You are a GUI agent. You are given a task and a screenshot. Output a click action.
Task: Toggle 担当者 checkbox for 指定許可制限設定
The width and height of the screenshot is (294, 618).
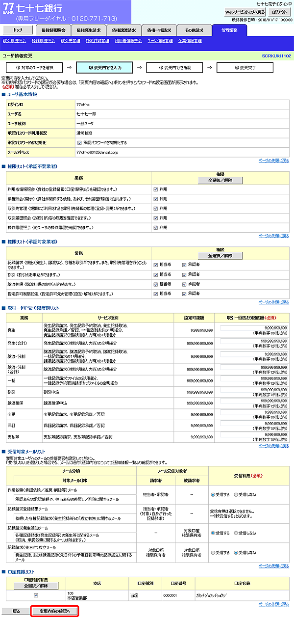point(155,294)
